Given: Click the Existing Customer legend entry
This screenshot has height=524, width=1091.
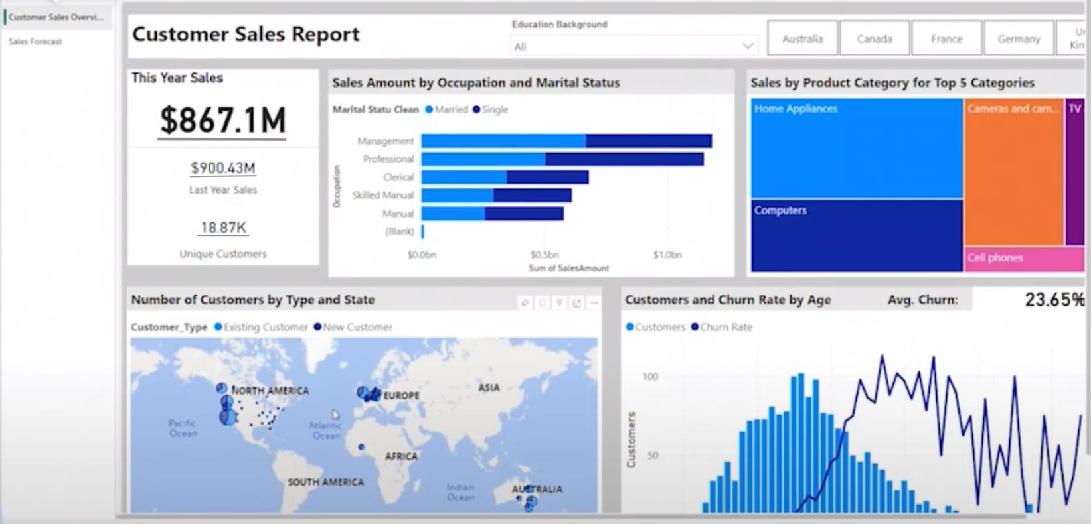Looking at the screenshot, I should point(261,327).
